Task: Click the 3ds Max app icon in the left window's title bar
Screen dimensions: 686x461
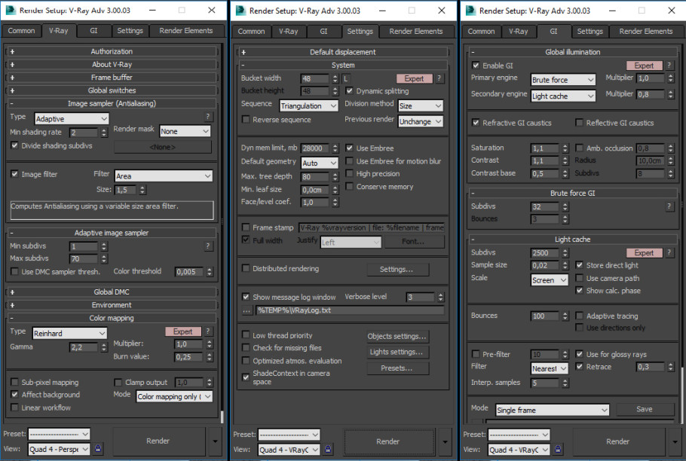Action: (10, 10)
